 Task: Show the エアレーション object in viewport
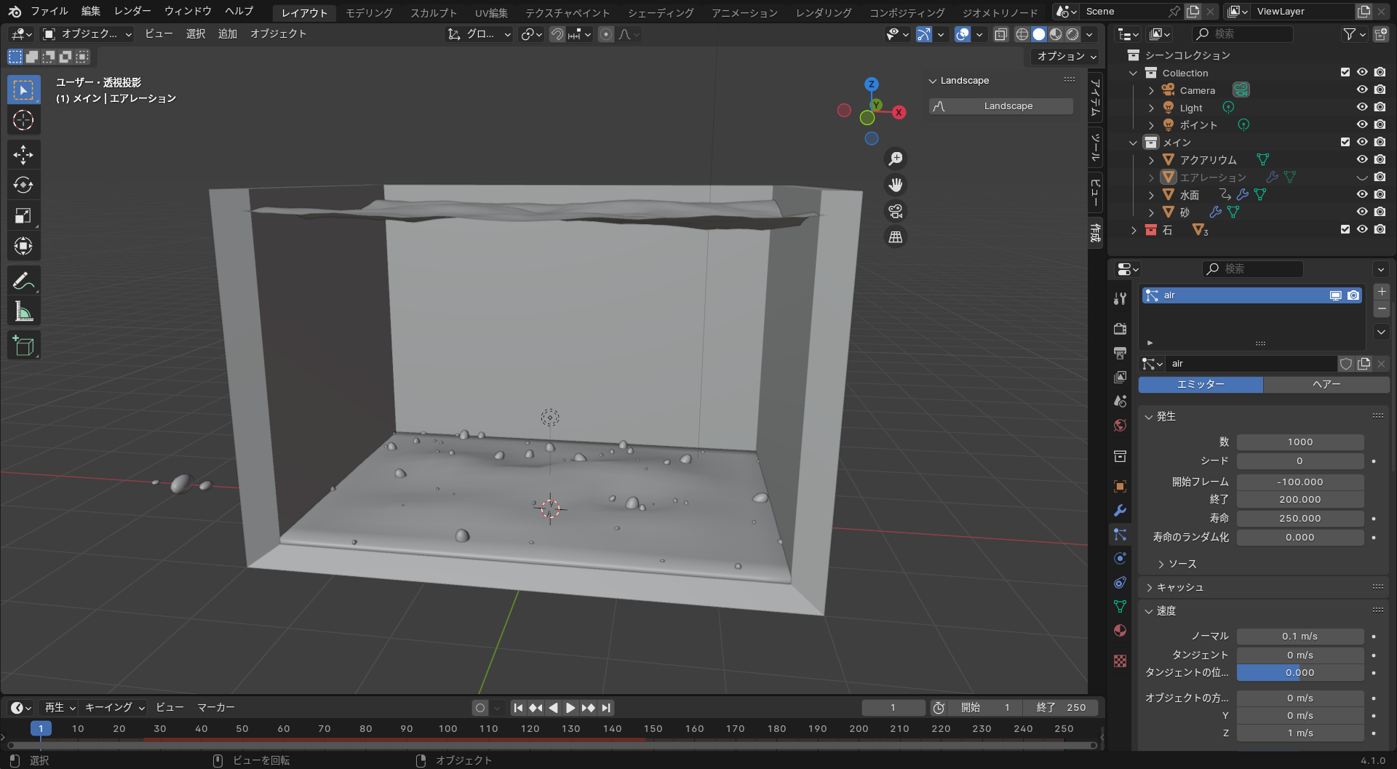[x=1362, y=177]
